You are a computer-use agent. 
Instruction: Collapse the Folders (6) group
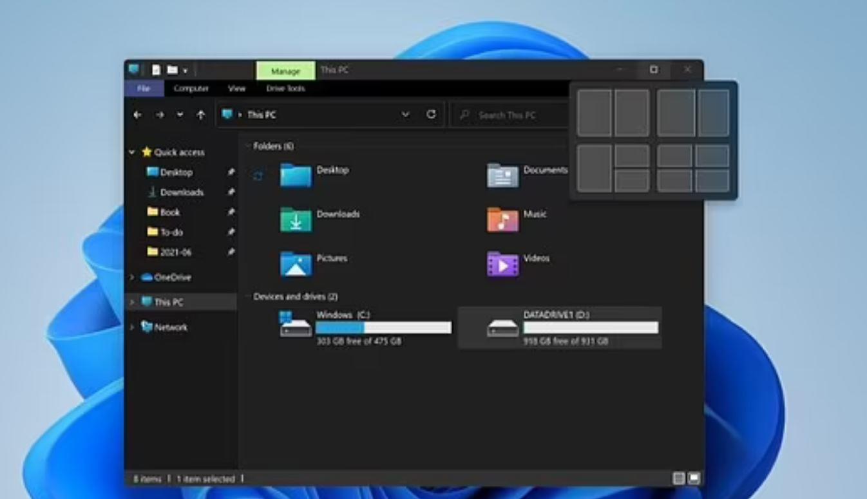(x=248, y=146)
